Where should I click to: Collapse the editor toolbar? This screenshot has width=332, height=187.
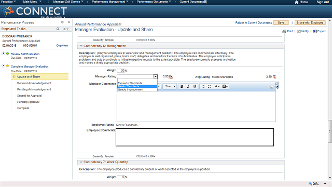click(272, 87)
